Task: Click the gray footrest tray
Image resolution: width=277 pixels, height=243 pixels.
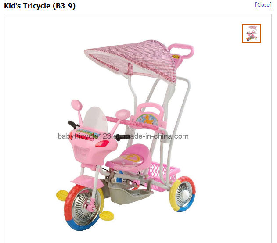Action: tap(128, 193)
